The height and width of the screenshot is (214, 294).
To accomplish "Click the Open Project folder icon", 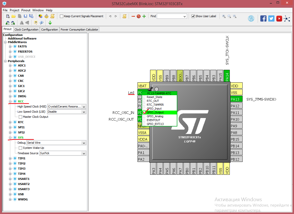I will tap(14, 16).
